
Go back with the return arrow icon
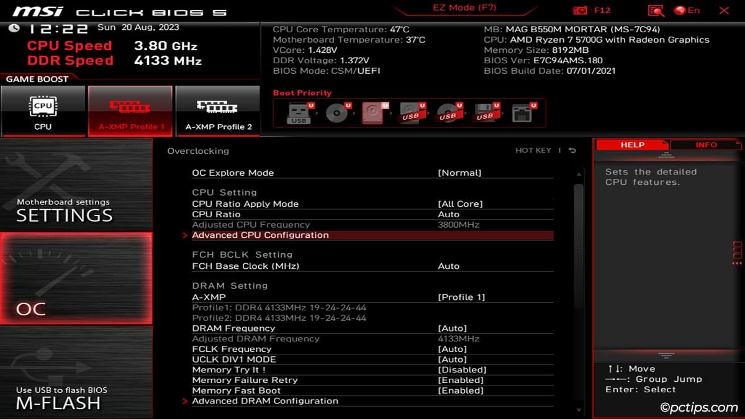572,150
